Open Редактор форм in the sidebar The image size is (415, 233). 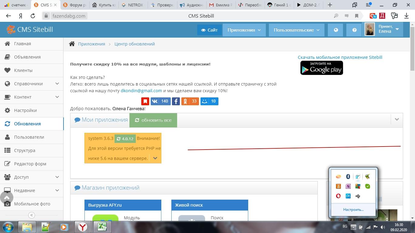click(30, 164)
